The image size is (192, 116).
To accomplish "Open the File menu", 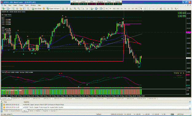I will click(5, 6).
